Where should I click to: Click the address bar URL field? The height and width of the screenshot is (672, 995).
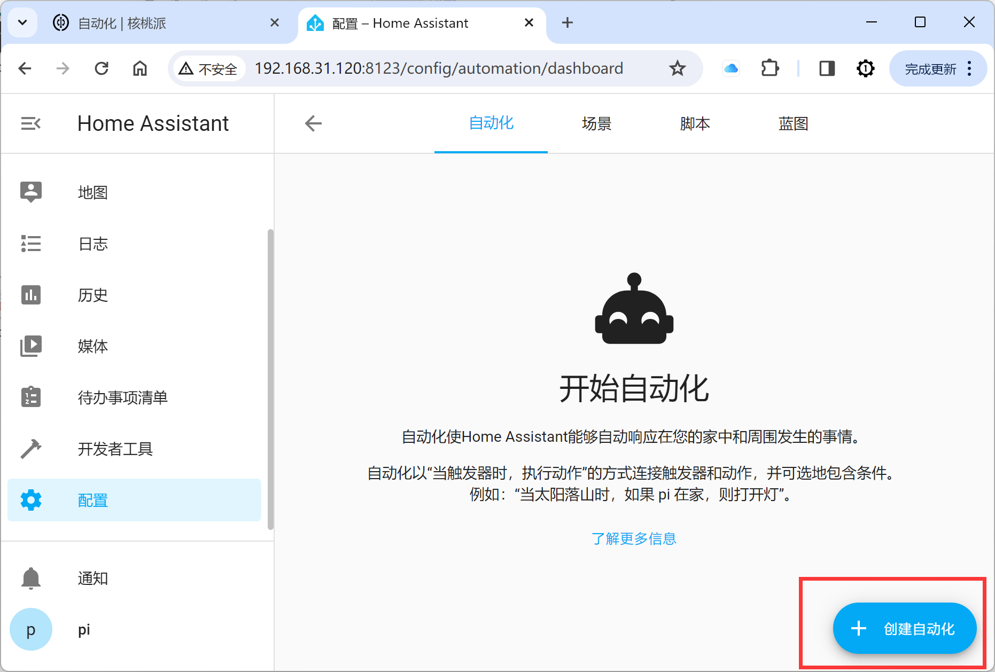pyautogui.click(x=439, y=68)
